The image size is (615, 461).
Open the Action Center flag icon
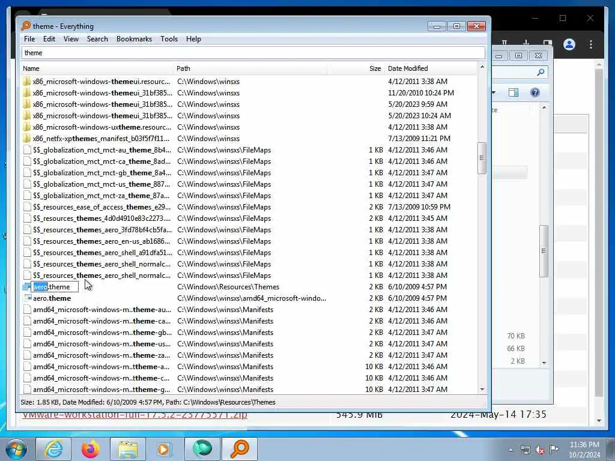(x=554, y=449)
